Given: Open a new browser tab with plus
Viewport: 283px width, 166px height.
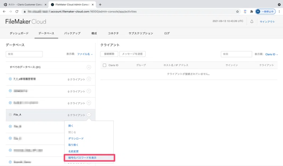Looking at the screenshot, I should [x=100, y=5].
